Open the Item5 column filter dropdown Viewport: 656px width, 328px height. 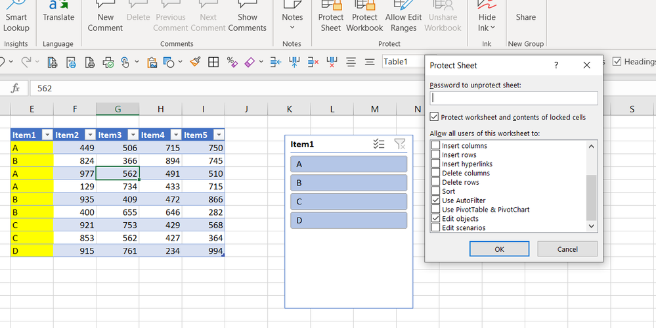(219, 135)
